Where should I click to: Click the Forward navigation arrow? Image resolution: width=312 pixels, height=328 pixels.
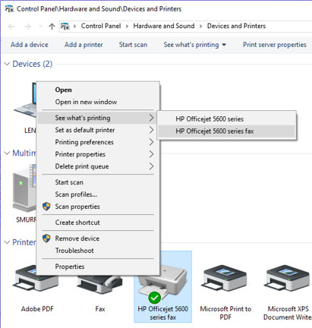(x=27, y=27)
